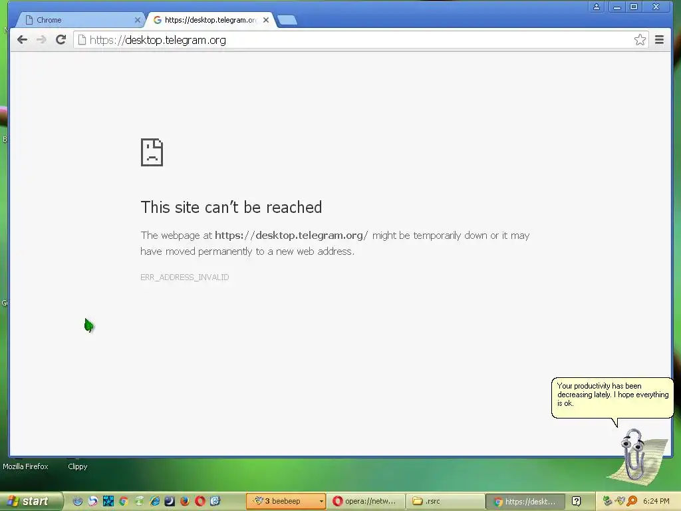Expand the beebeep group dropdown arrow
This screenshot has width=681, height=511.
(x=321, y=501)
